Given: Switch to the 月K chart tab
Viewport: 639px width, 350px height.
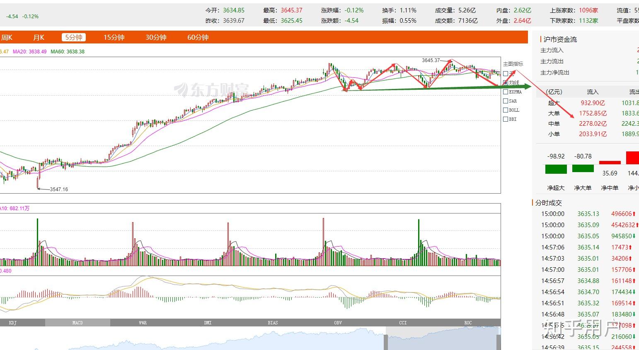Looking at the screenshot, I should point(39,38).
